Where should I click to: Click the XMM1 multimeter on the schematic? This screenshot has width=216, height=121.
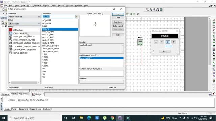[140, 42]
